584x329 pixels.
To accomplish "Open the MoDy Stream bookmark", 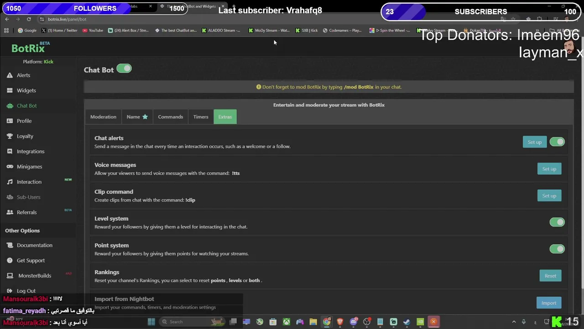I will (x=269, y=31).
